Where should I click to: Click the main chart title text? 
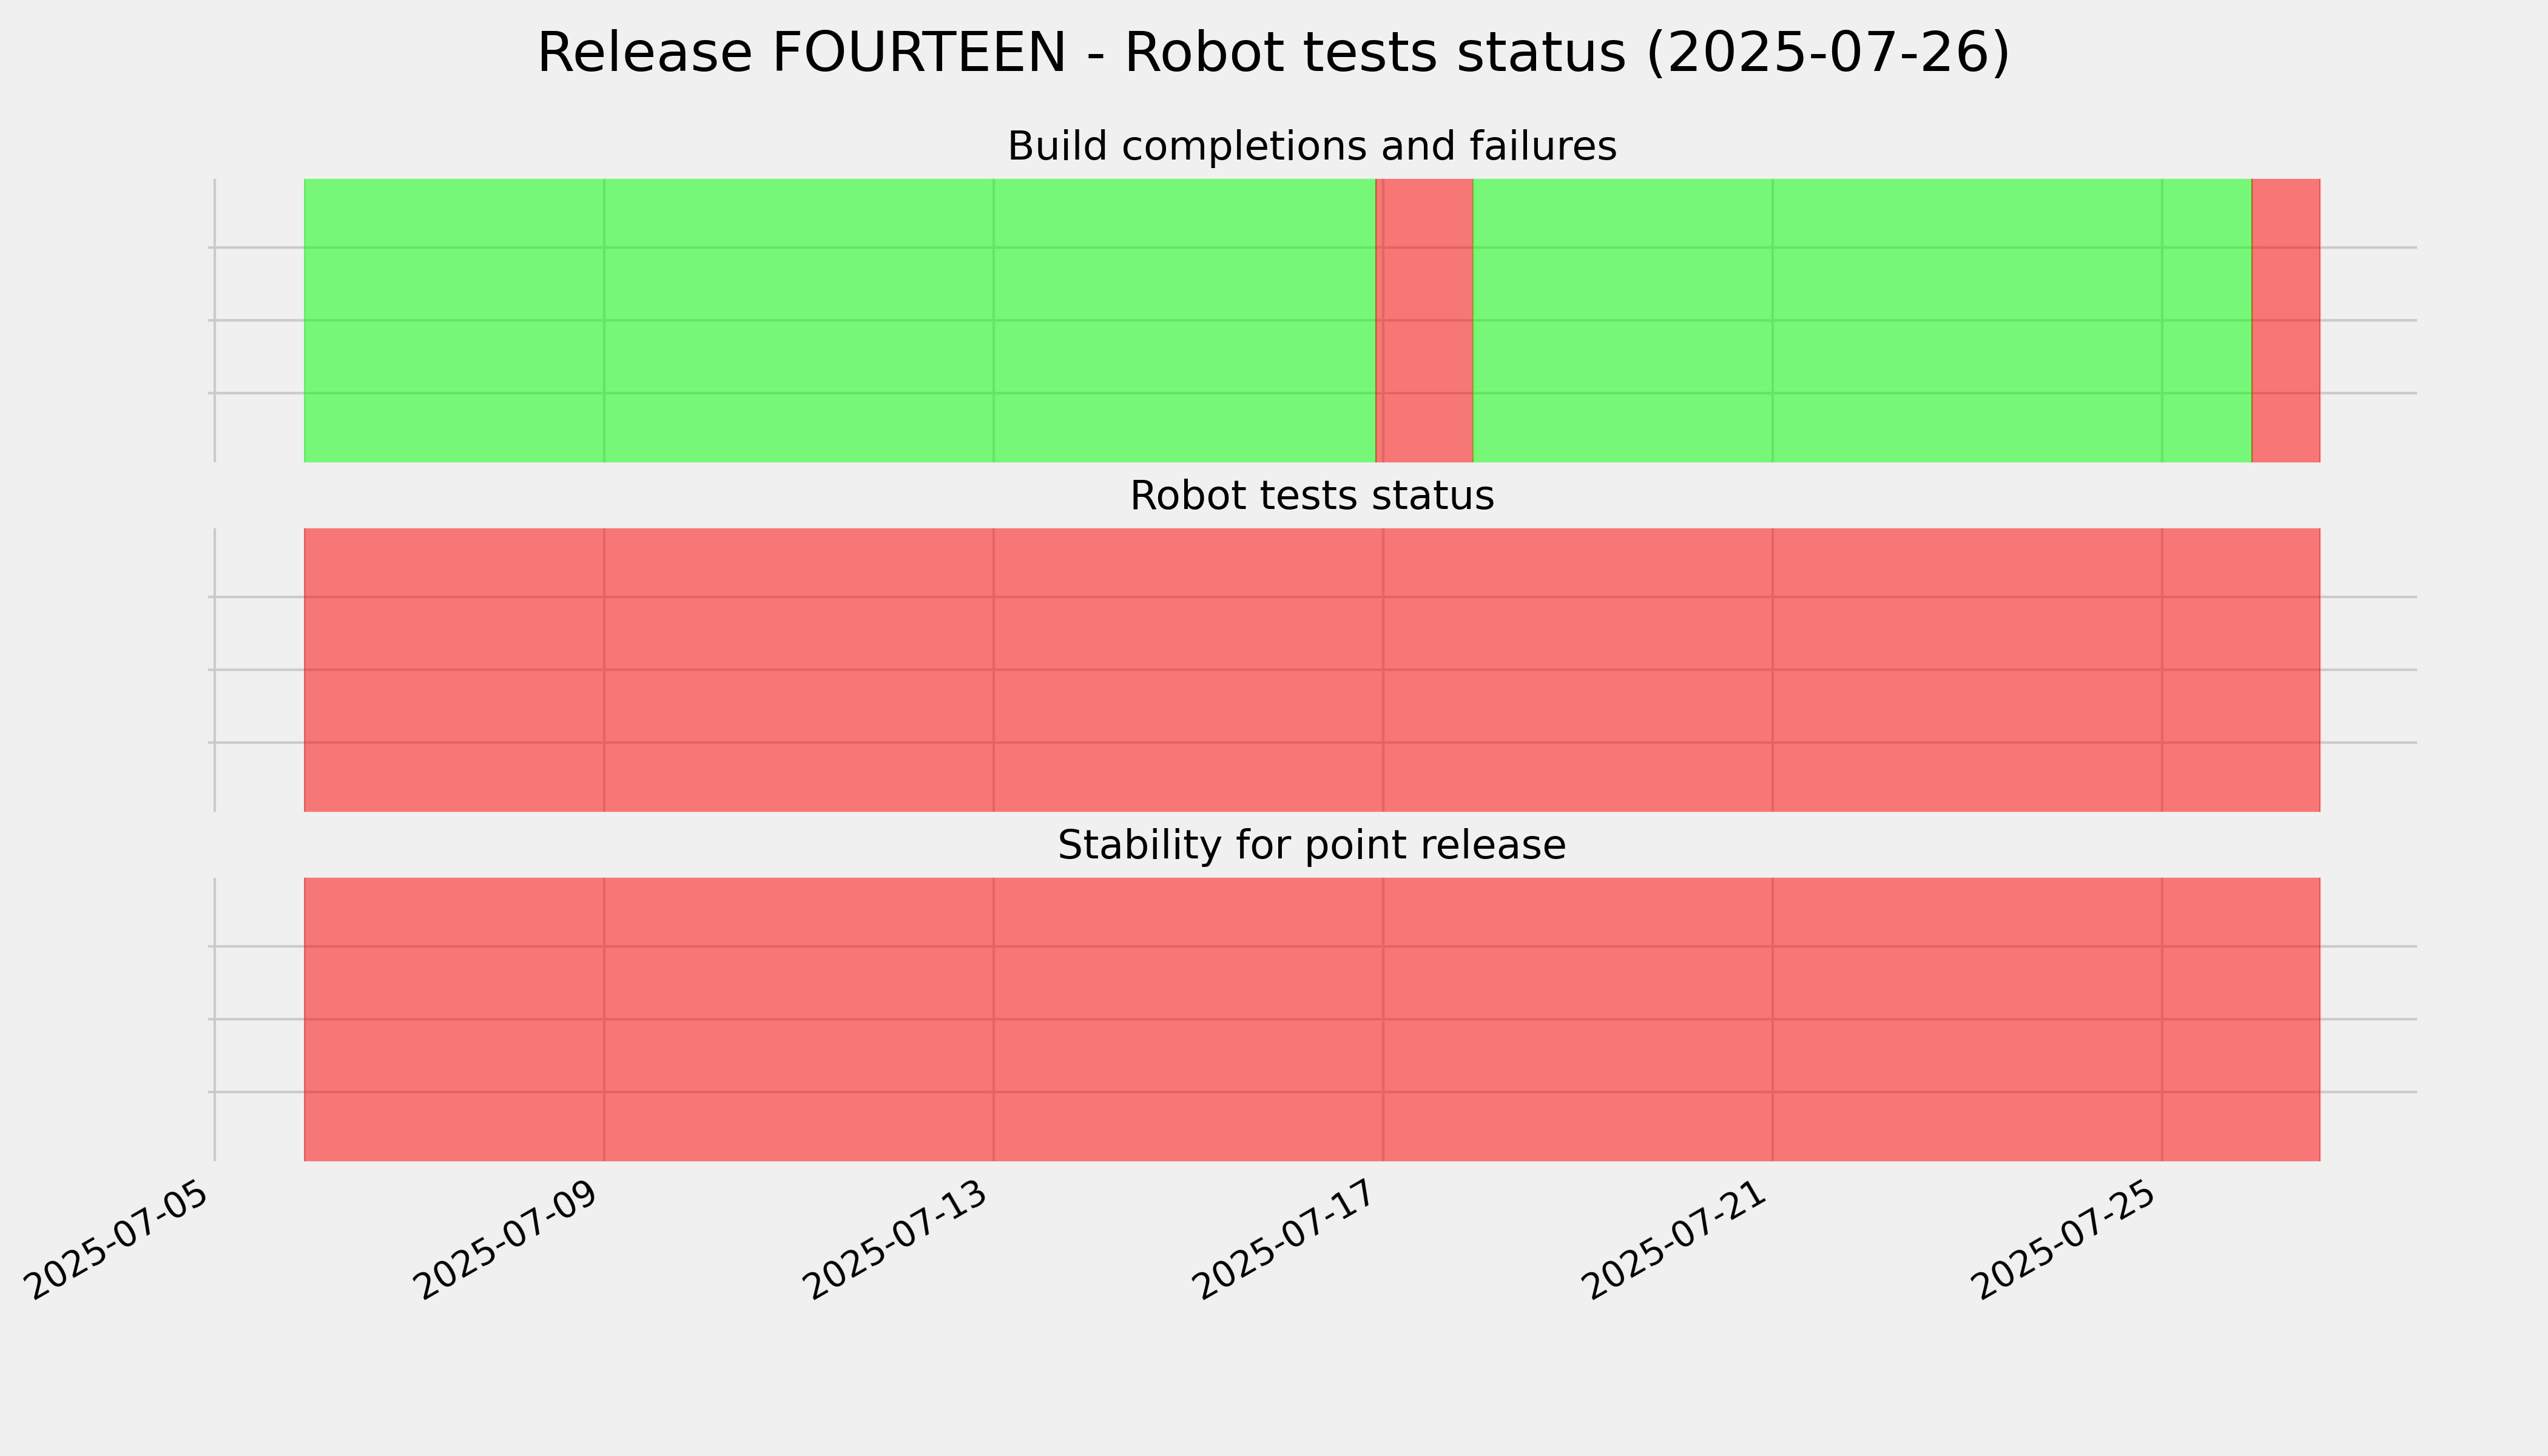[x=1273, y=53]
